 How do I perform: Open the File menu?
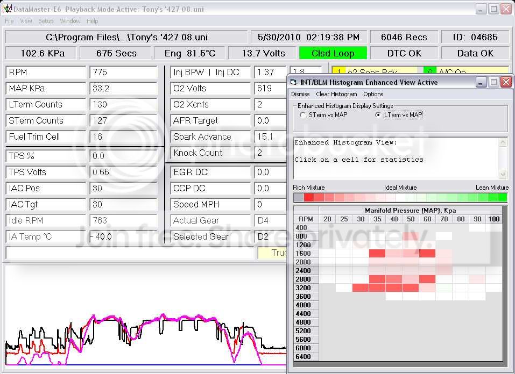[x=9, y=21]
